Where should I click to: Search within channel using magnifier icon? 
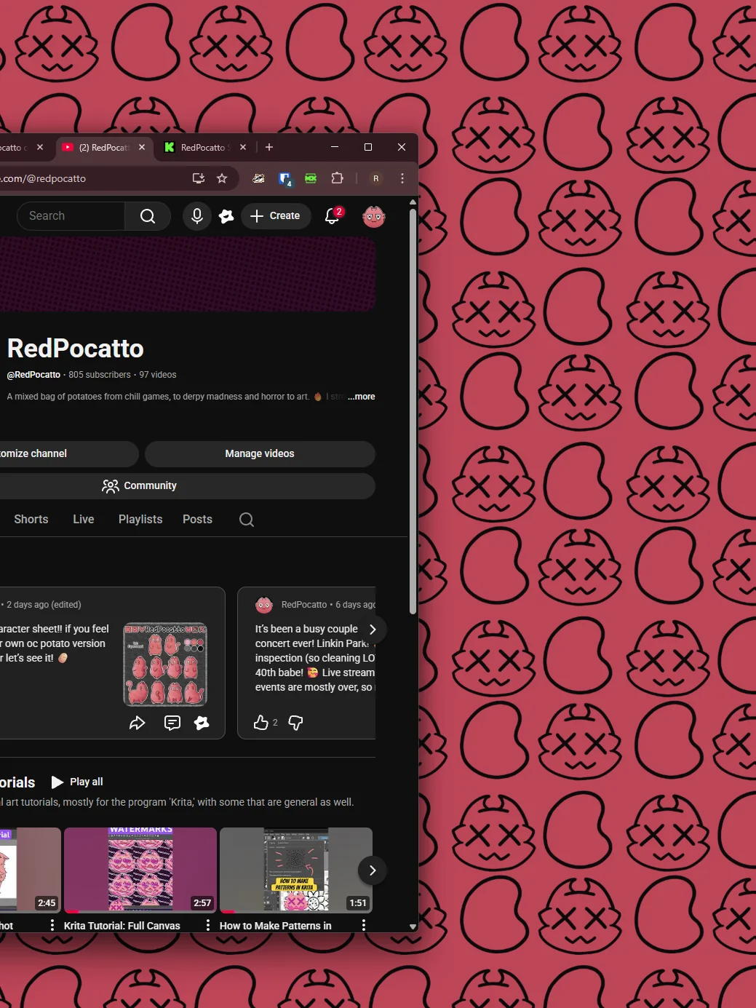click(x=247, y=520)
